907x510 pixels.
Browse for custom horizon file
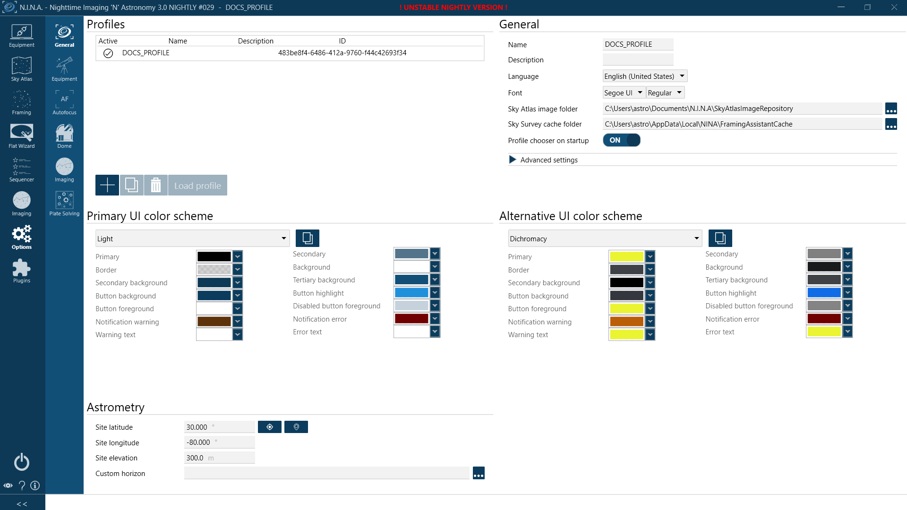tap(479, 473)
